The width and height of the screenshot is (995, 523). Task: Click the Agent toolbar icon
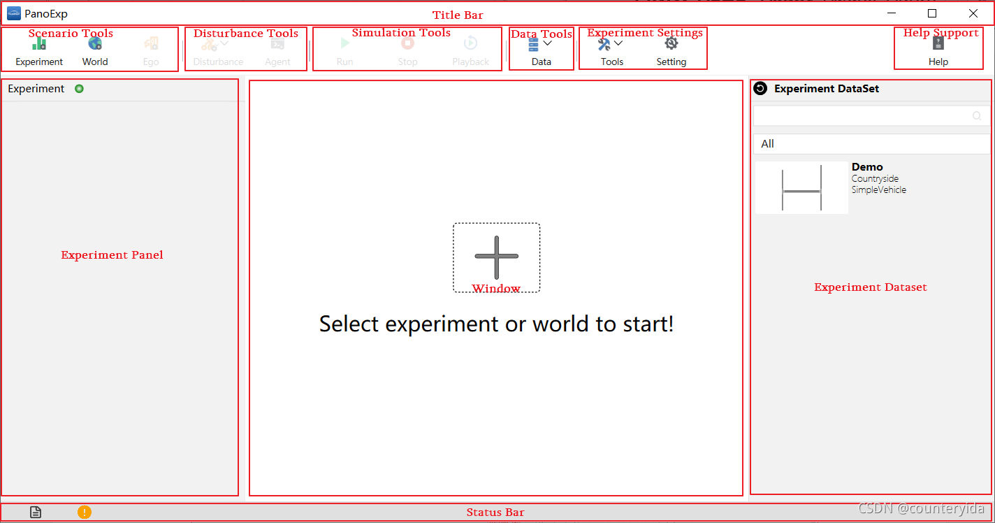(277, 43)
